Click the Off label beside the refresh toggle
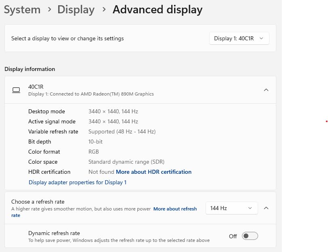The width and height of the screenshot is (328, 252). pyautogui.click(x=233, y=237)
